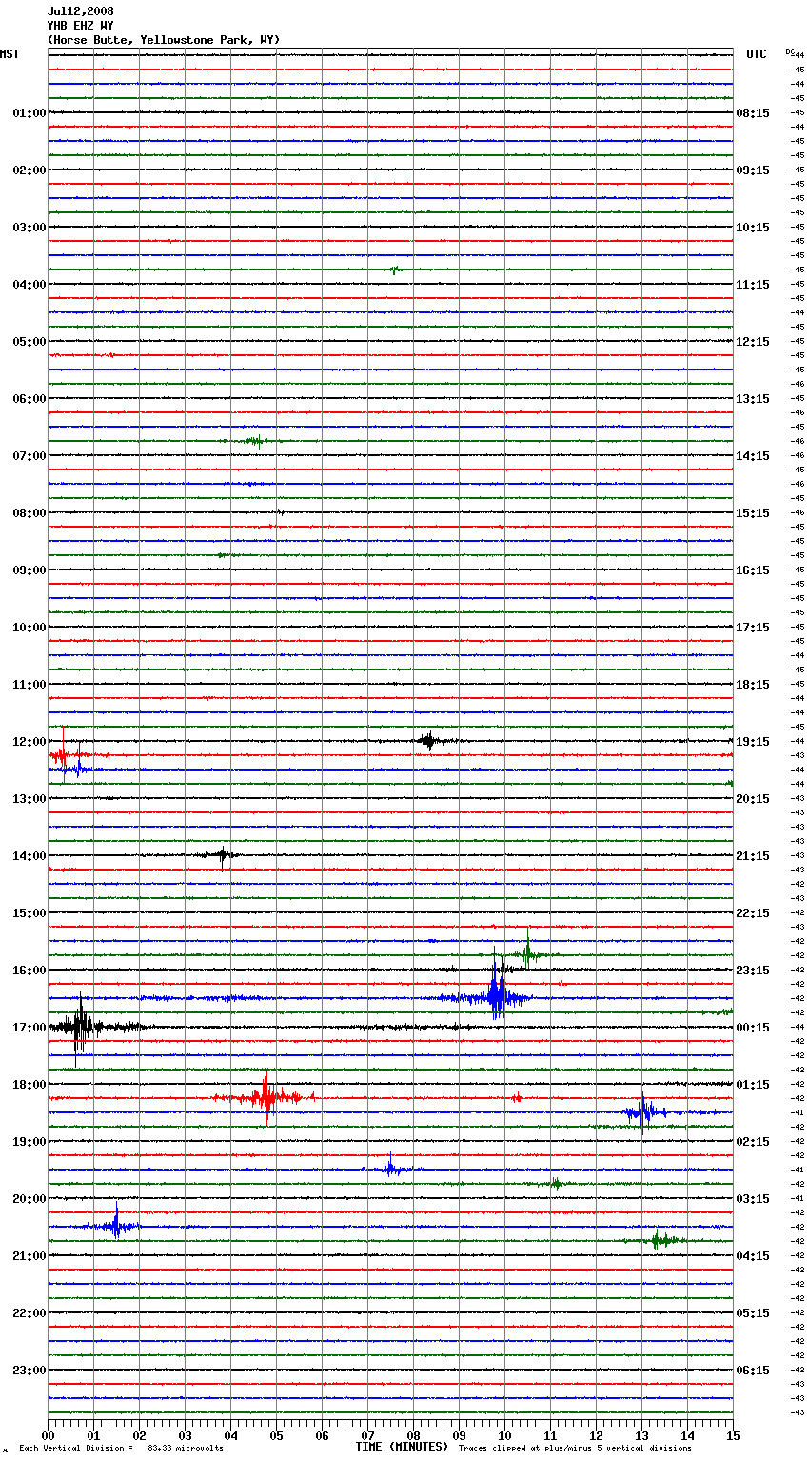Click the 83.33 microvolts vertical division note
This screenshot has height=1461, width=809.
pyautogui.click(x=121, y=1448)
